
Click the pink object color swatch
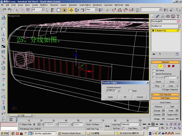coord(179,21)
